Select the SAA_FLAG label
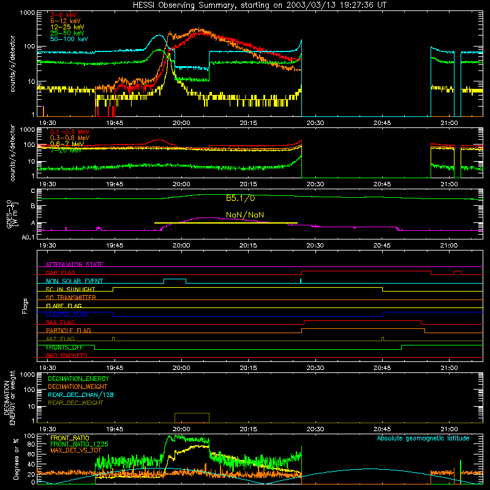The image size is (490, 490). tap(60, 322)
